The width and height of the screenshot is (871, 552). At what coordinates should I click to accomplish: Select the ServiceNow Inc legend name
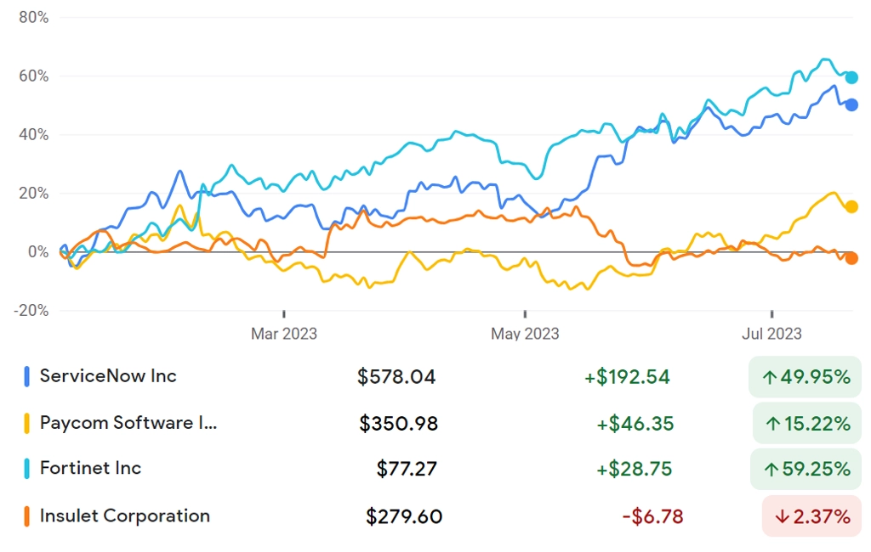(x=108, y=376)
